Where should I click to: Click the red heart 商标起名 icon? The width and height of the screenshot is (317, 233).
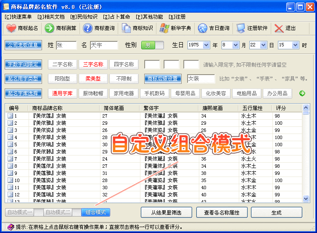point(11,28)
